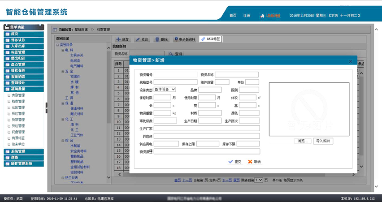Click the 借出归还 sidebar menu icon
Viewport: 382px width, 202px height.
click(8, 58)
